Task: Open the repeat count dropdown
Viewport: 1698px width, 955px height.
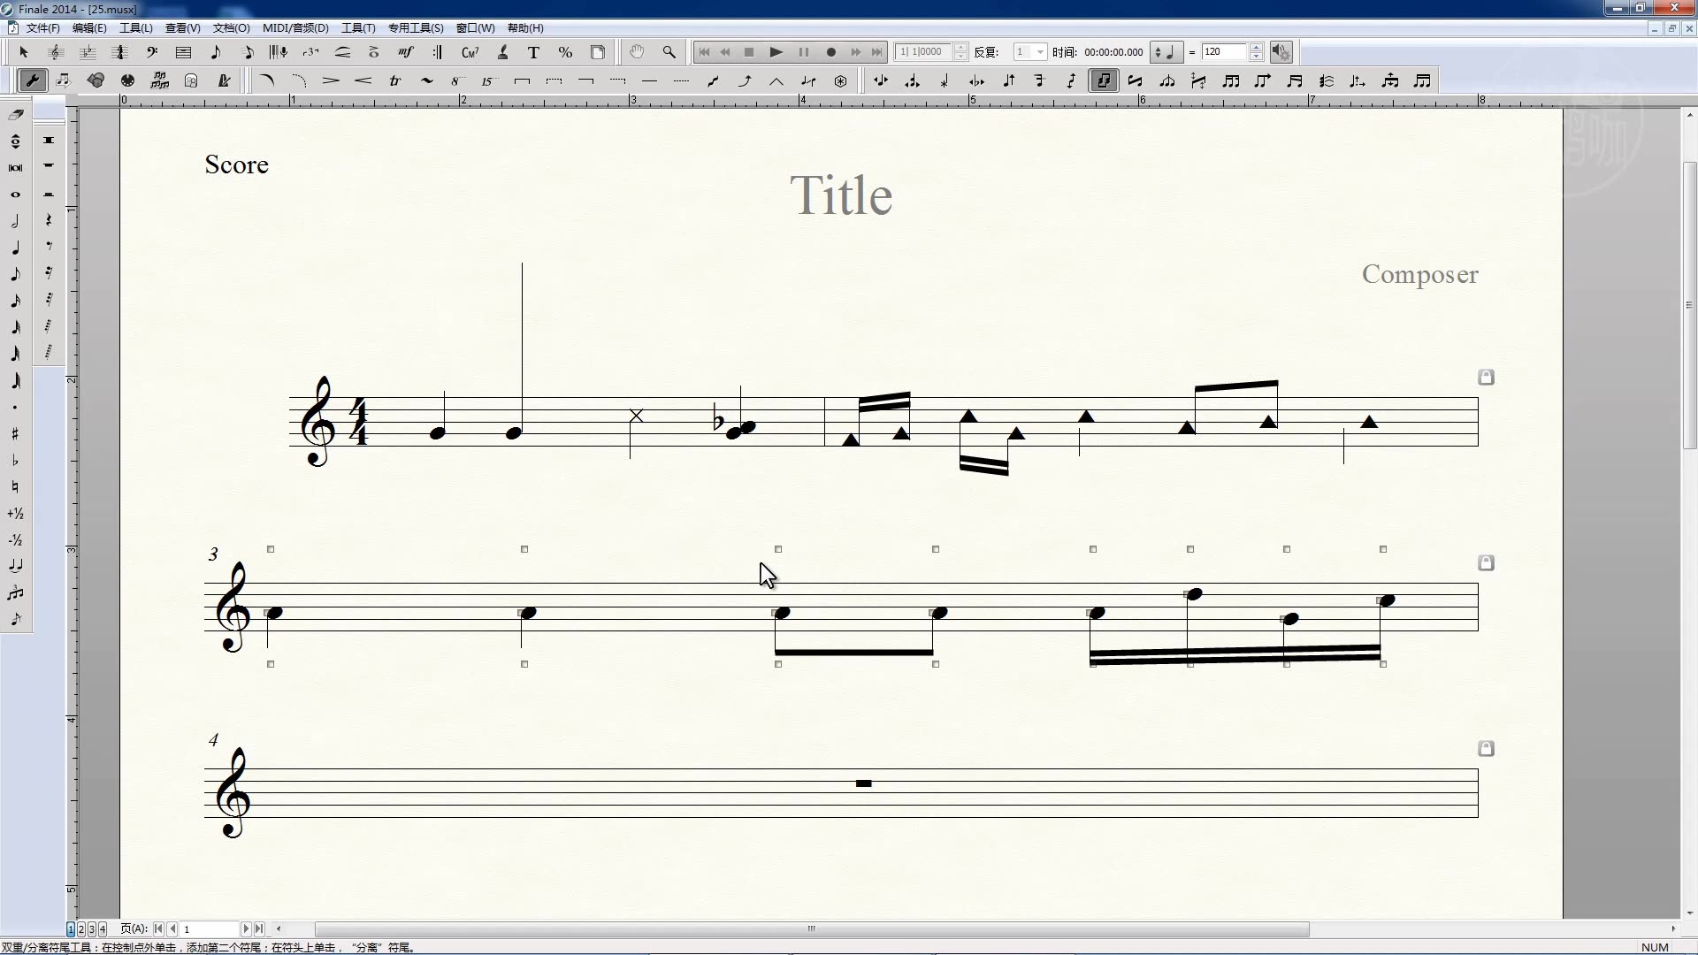Action: point(1040,52)
